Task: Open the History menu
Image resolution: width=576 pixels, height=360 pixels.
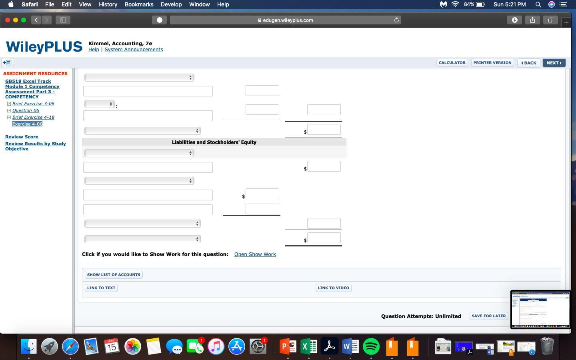Action: tap(108, 4)
